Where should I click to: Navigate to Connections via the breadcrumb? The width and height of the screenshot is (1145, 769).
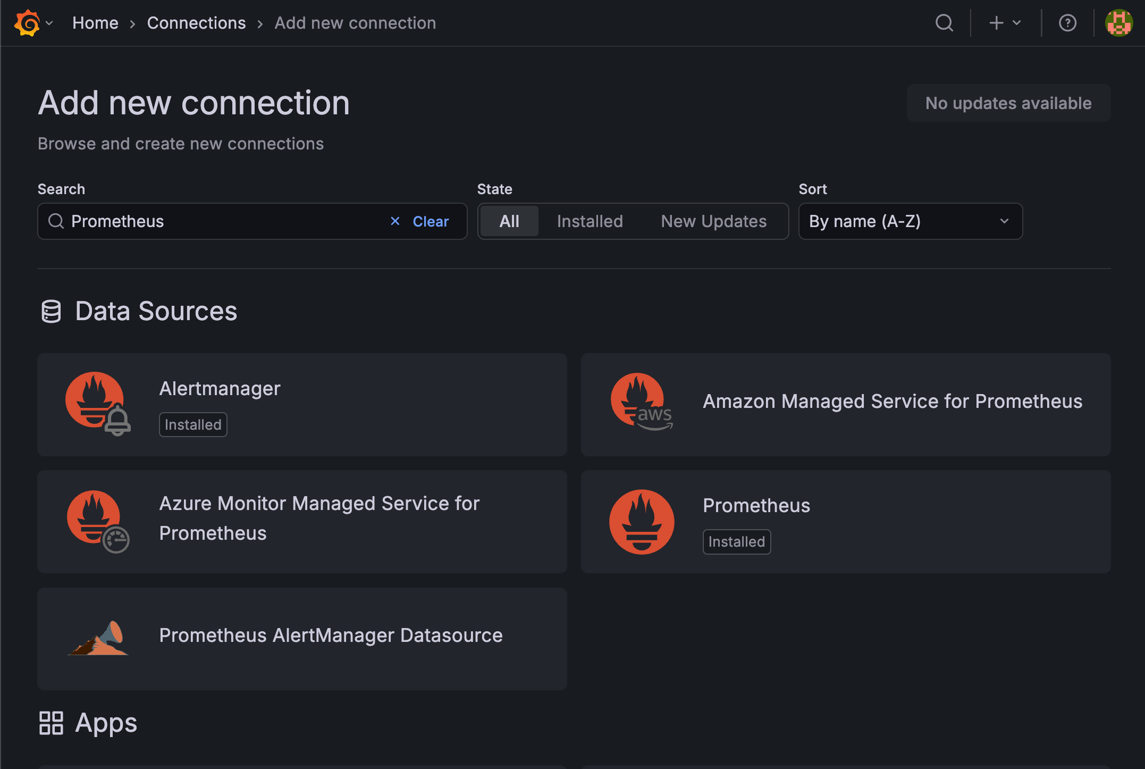pos(197,23)
